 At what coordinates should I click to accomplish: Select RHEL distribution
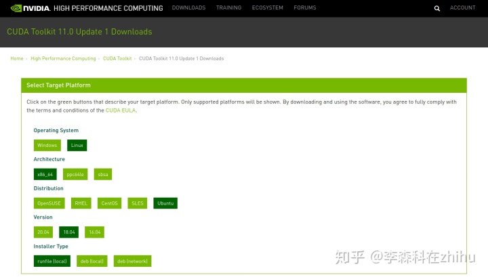81,203
